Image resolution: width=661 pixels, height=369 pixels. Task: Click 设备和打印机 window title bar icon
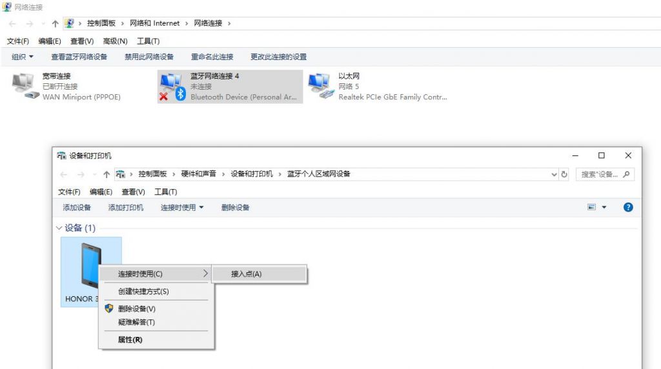click(x=61, y=156)
